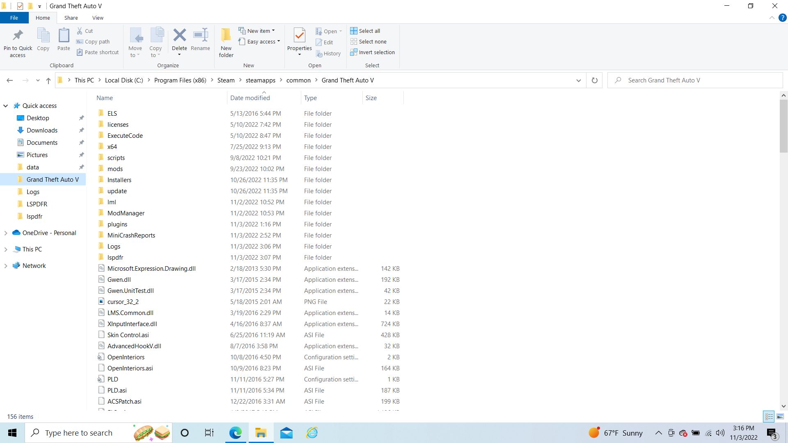Click Invert selection in Select group

(373, 52)
